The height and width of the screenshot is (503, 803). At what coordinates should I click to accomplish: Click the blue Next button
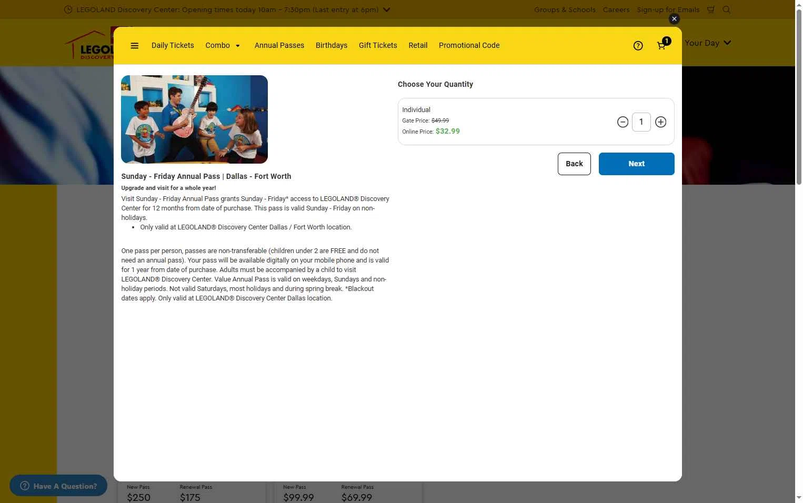pyautogui.click(x=636, y=164)
